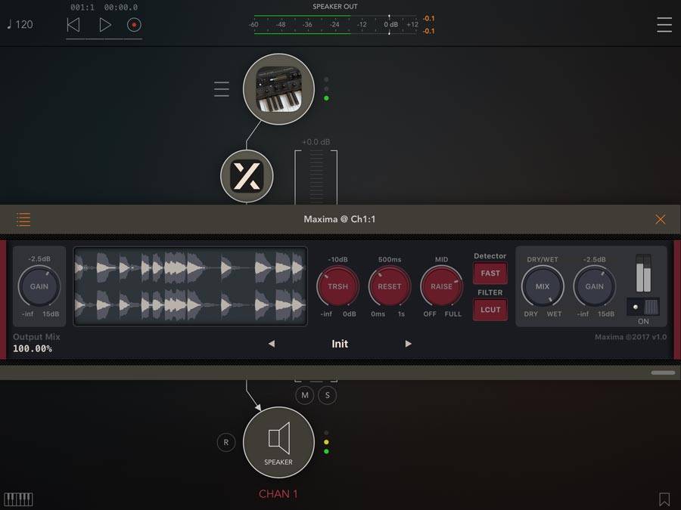The height and width of the screenshot is (510, 681).
Task: Select the Maxima X plugin node
Action: point(247,176)
